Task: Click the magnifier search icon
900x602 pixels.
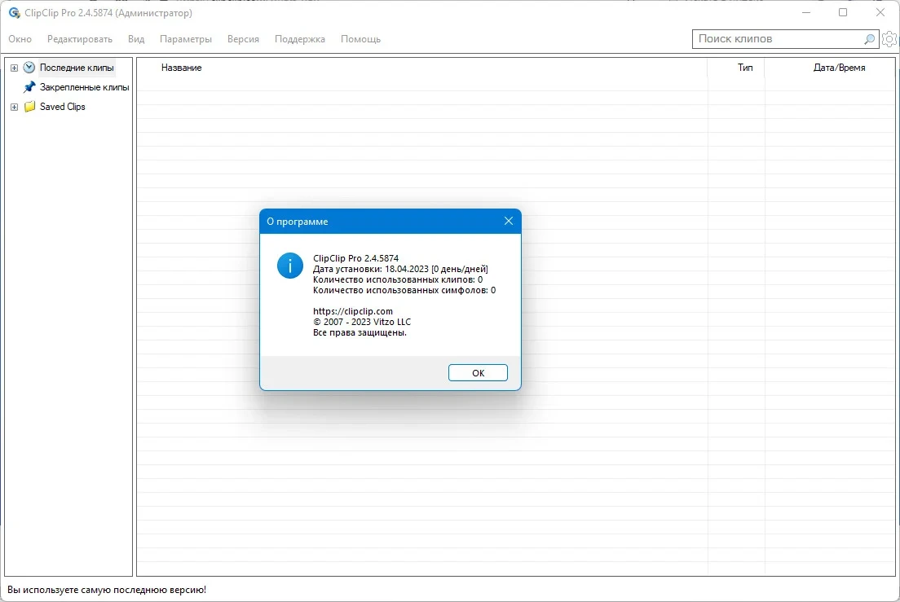Action: tap(869, 39)
